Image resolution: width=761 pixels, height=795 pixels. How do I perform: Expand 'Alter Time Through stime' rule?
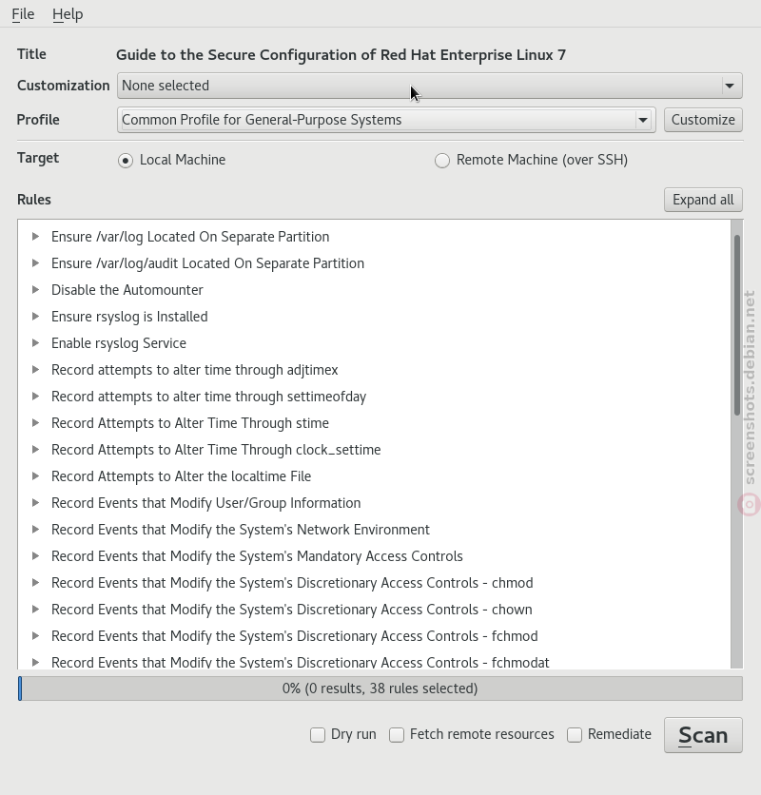pyautogui.click(x=35, y=423)
